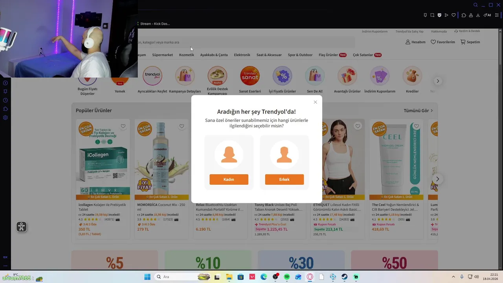The image size is (503, 283).
Task: Open GX Corner in Opera sidebar
Action: point(5,257)
